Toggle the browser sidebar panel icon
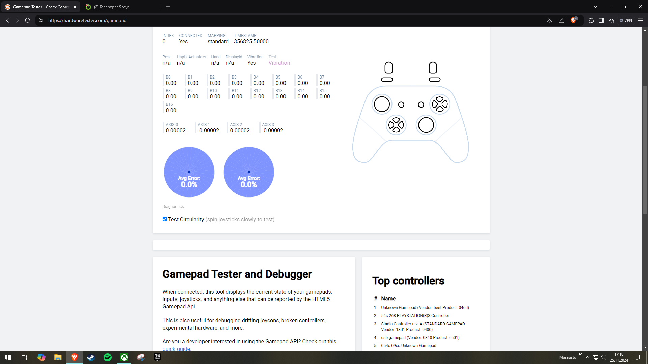This screenshot has width=648, height=364. 601,20
